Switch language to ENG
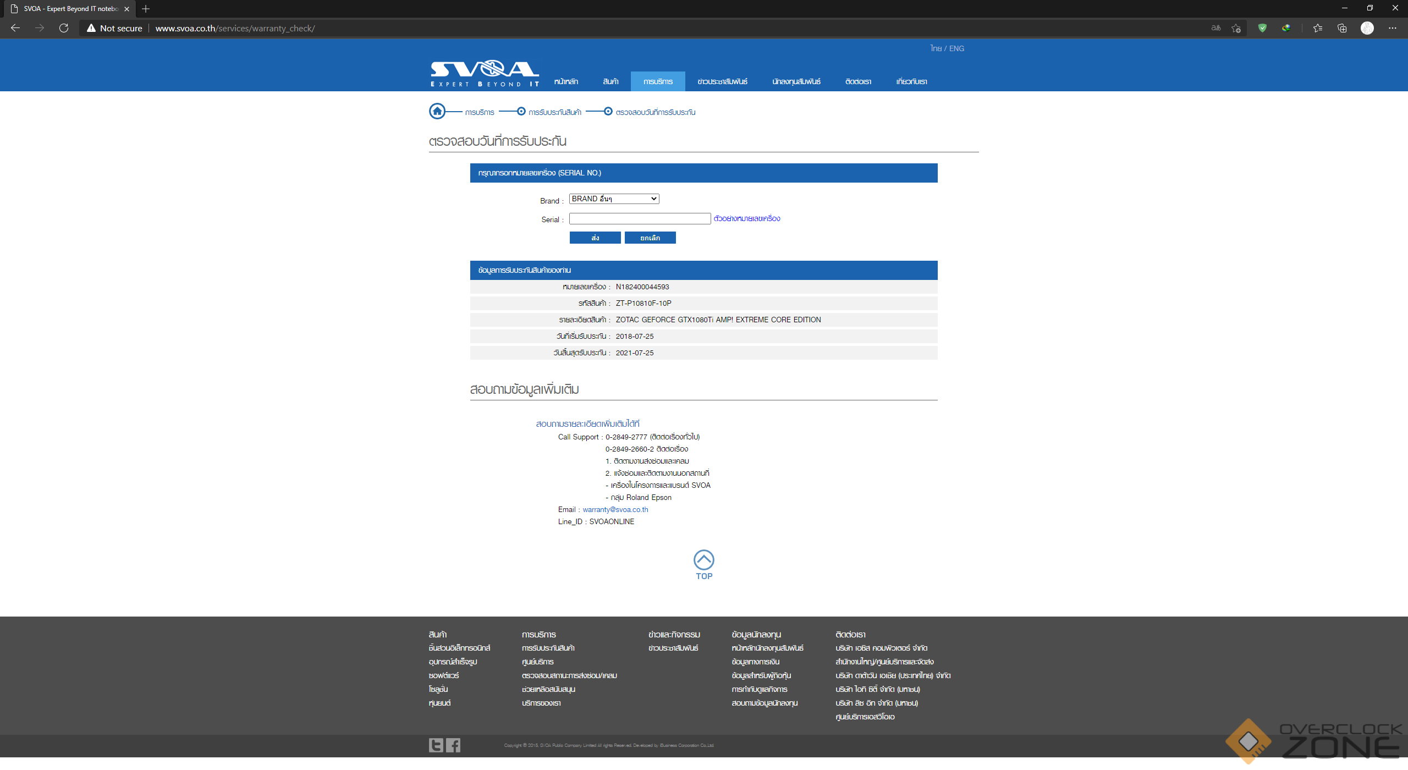The image size is (1408, 770). coord(956,48)
